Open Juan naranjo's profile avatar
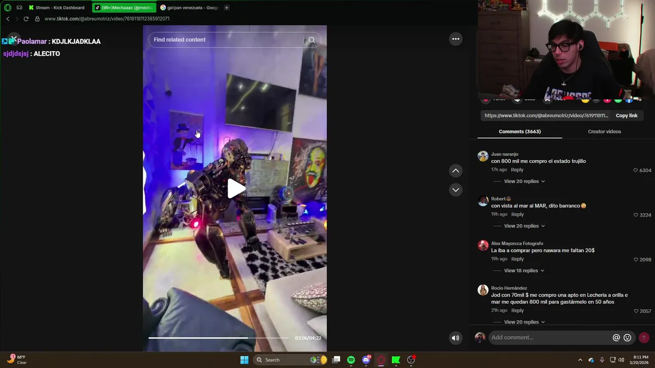The height and width of the screenshot is (368, 655). 483,156
